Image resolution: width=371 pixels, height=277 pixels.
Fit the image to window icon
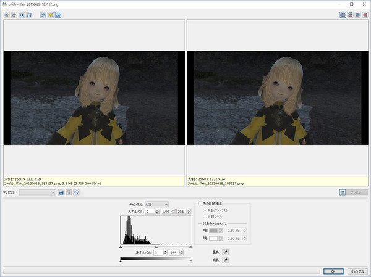point(29,15)
